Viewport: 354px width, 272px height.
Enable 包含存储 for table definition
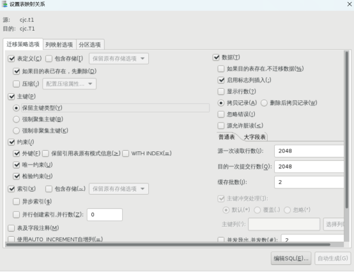coord(49,59)
